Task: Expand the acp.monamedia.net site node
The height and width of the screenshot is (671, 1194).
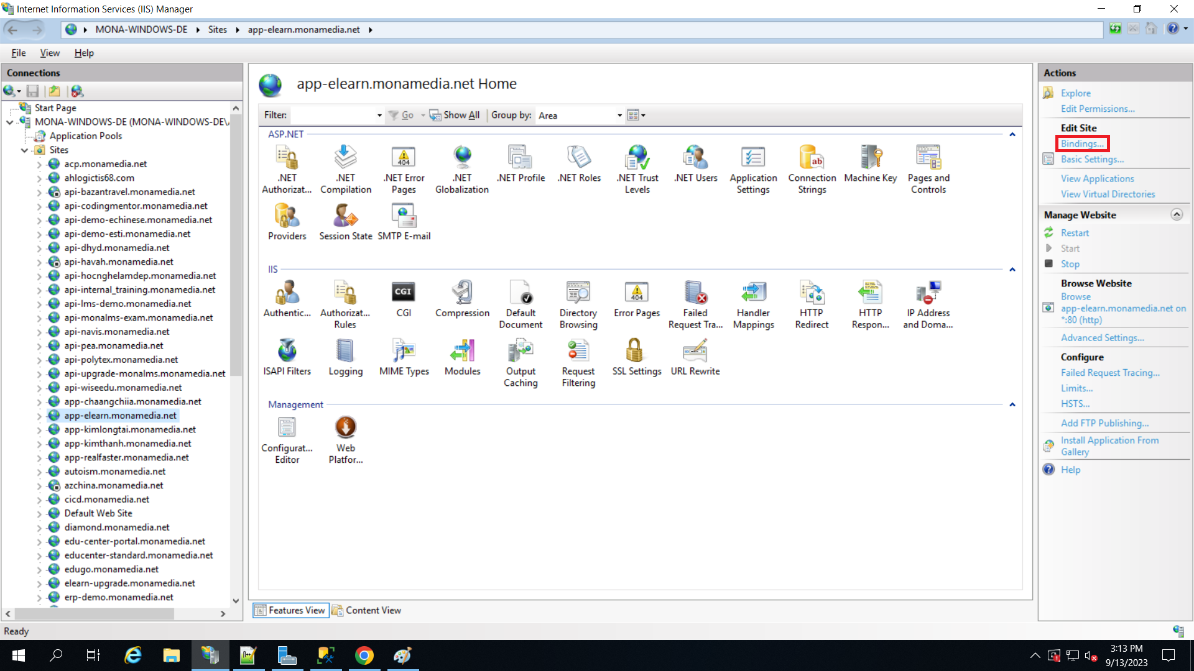Action: pos(39,165)
